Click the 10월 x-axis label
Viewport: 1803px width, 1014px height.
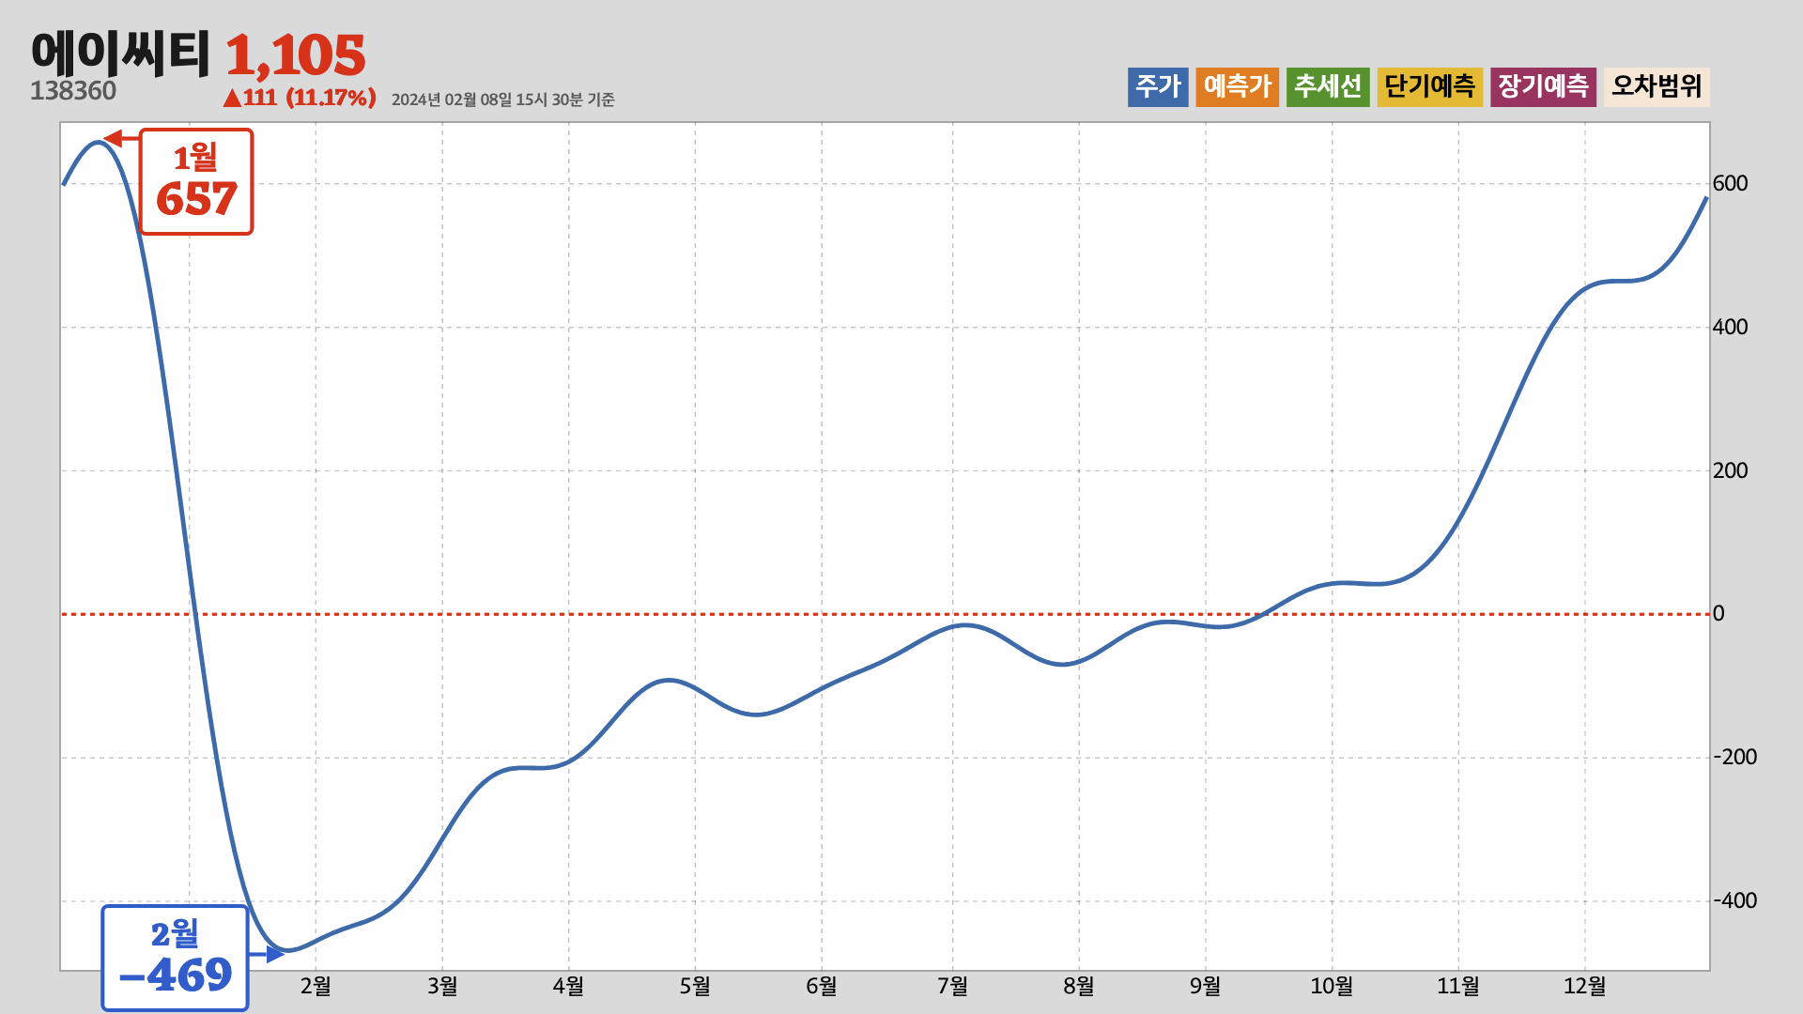click(1332, 986)
